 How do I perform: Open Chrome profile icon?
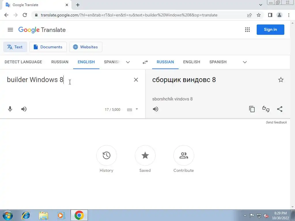coord(279,15)
